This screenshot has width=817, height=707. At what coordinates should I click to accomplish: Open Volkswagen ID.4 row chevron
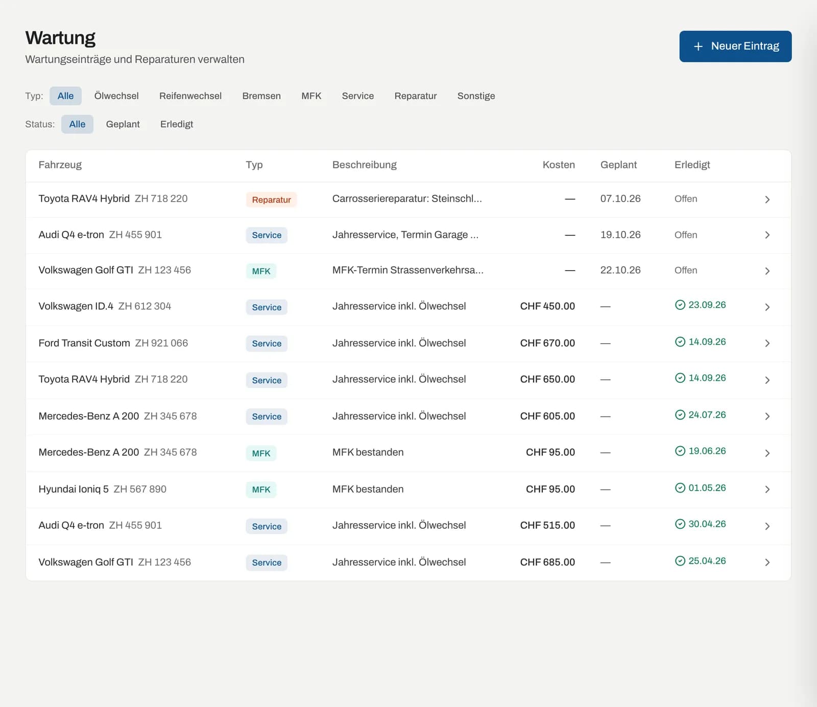coord(767,307)
